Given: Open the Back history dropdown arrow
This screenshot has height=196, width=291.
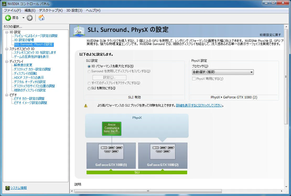Looking at the screenshot, I should tap(23, 18).
